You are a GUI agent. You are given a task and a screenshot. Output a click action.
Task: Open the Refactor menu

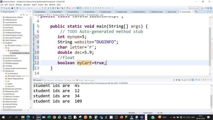click(19, 5)
